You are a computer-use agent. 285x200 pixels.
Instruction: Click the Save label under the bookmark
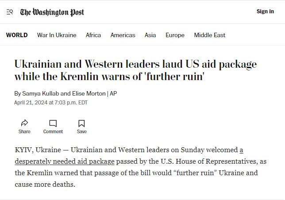pyautogui.click(x=81, y=131)
